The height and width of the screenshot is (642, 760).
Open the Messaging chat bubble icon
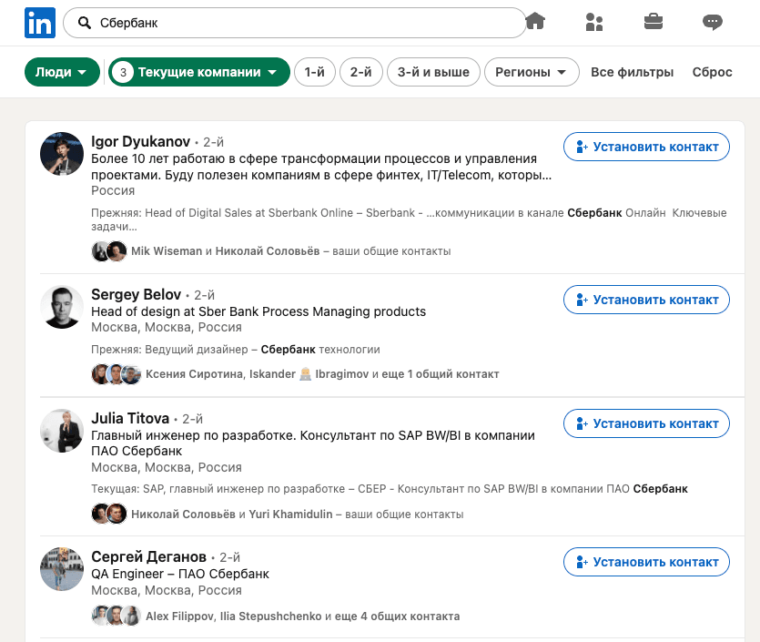click(x=713, y=22)
